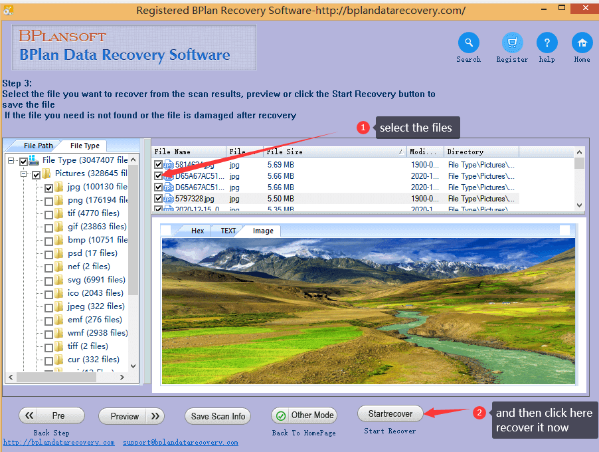The image size is (599, 452).
Task: Click the folder icon beside png
Action: 59,200
